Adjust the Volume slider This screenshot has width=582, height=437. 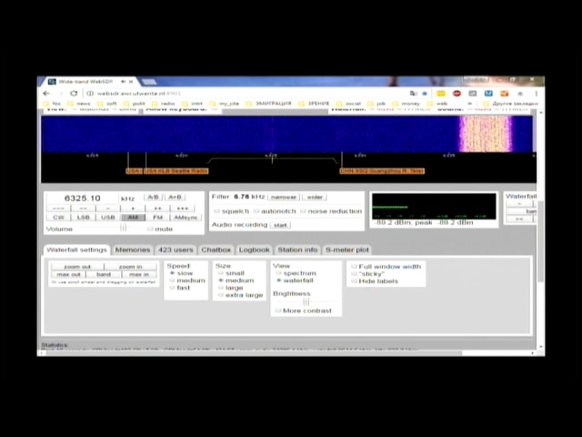click(x=124, y=229)
